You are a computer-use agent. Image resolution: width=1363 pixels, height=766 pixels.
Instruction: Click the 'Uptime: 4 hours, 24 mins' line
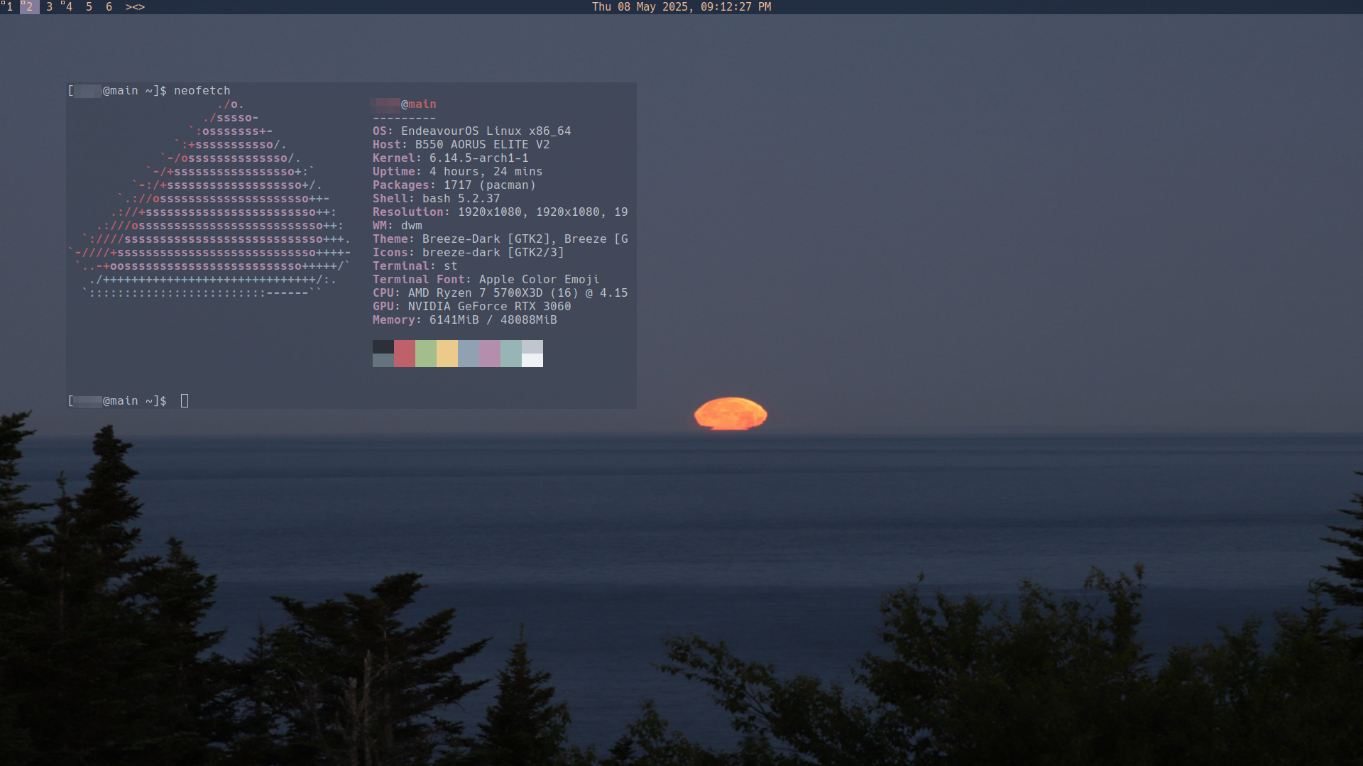click(458, 172)
